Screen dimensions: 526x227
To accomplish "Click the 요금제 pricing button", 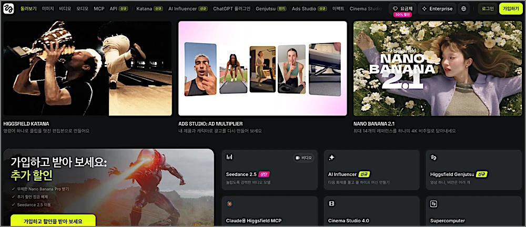I will pyautogui.click(x=402, y=9).
